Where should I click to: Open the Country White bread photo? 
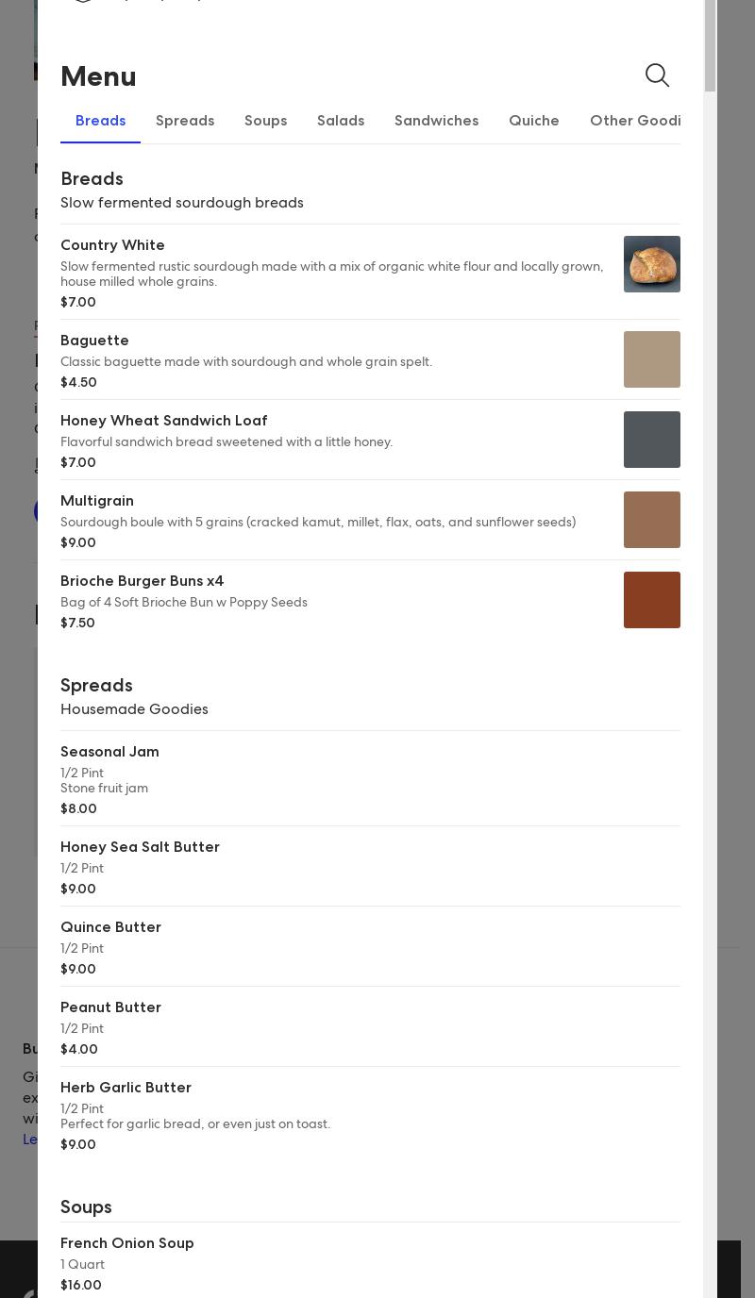click(652, 264)
